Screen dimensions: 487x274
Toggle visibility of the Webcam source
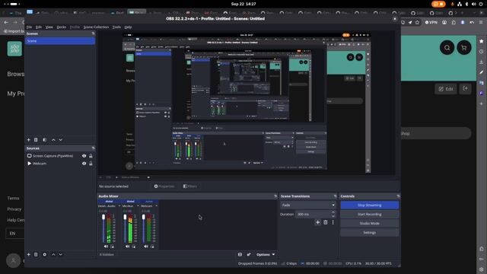tap(84, 164)
